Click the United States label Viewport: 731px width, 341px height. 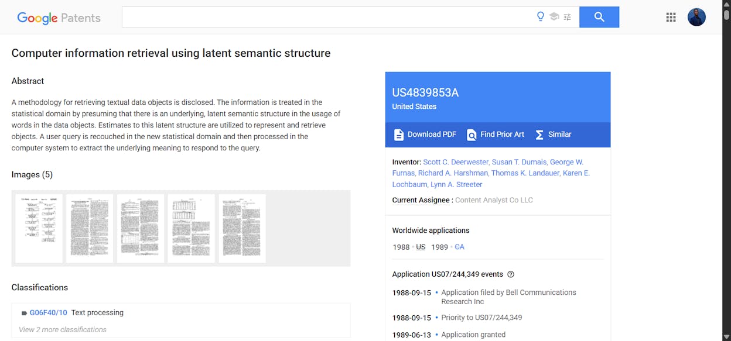point(414,106)
